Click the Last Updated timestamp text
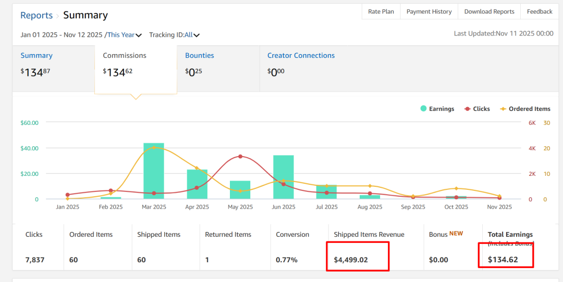 point(504,33)
